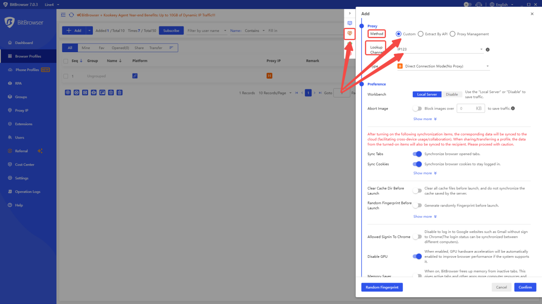Viewport: 542px width, 304px height.
Task: Switch to the All tab
Action: (x=70, y=48)
